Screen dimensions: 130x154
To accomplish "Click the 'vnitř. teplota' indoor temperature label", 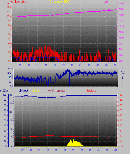I will [x=56, y=91].
